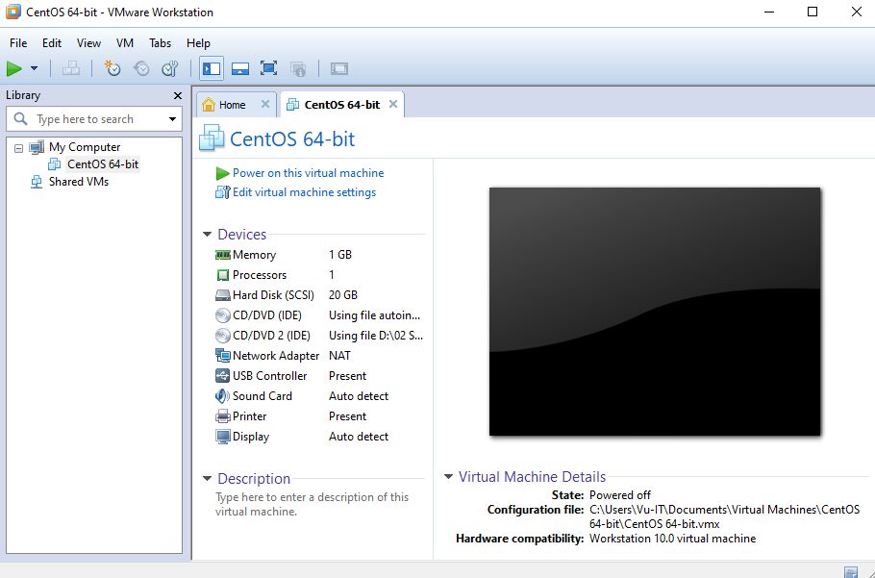Click the green Power On play icon
The height and width of the screenshot is (578, 875).
[15, 68]
